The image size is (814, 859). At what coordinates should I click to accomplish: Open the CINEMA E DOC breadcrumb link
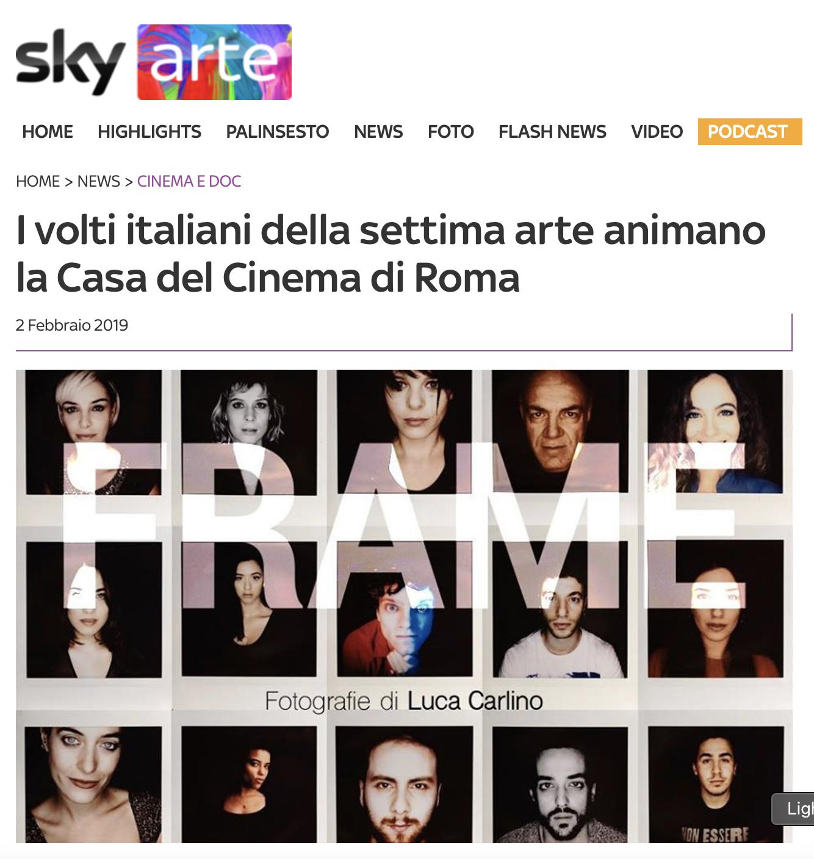[189, 181]
